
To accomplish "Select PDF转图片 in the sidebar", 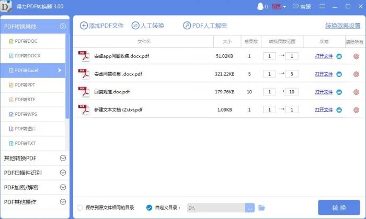I will coord(26,128).
